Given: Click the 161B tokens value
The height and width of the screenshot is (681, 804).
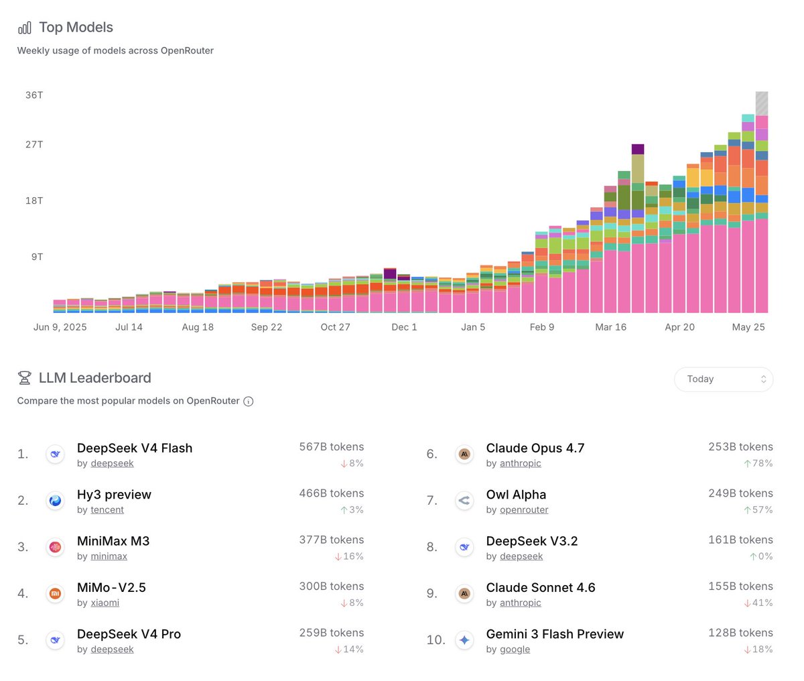Looking at the screenshot, I should [x=740, y=540].
